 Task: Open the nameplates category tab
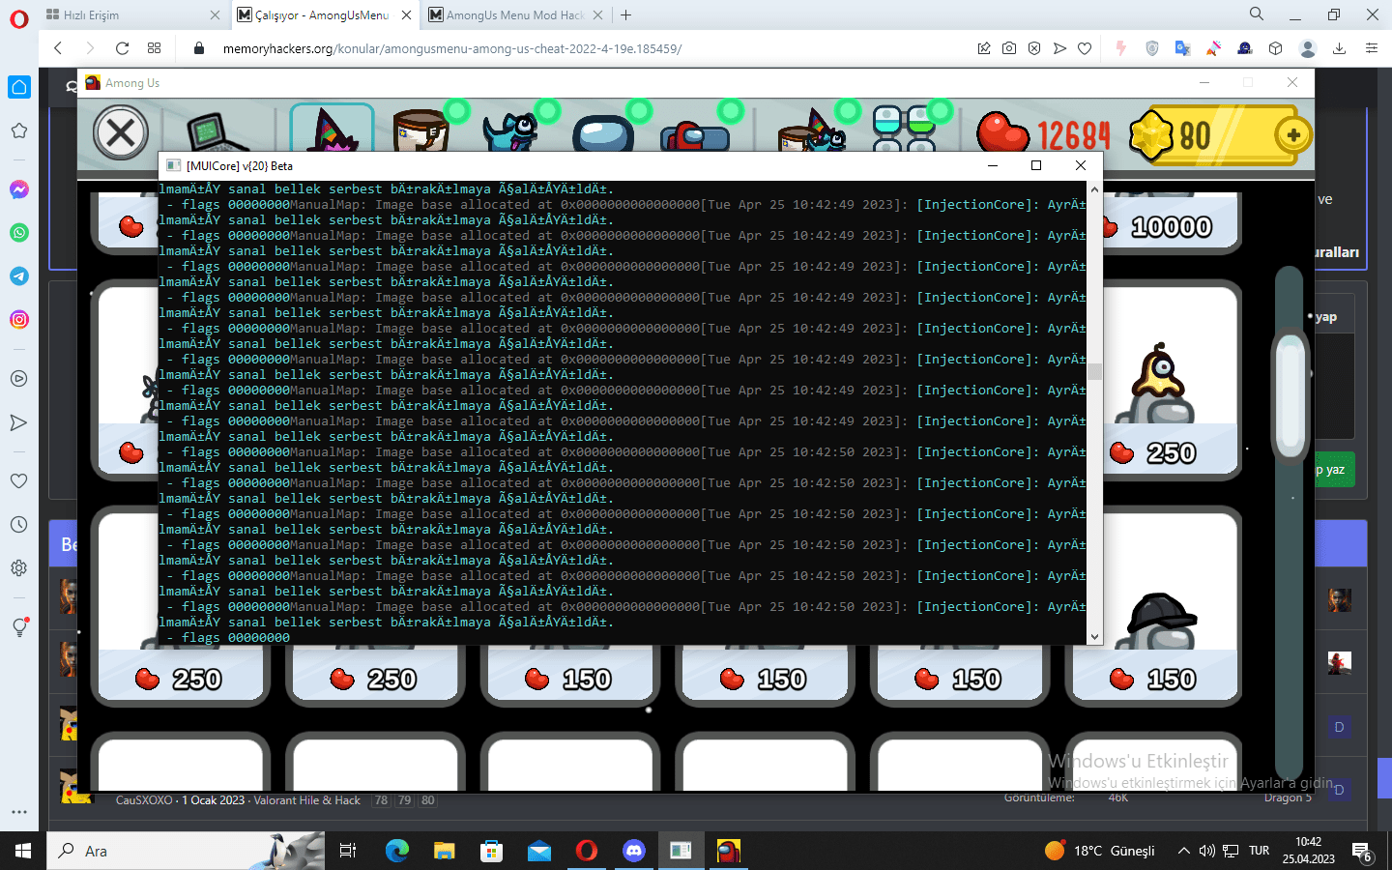(694, 135)
